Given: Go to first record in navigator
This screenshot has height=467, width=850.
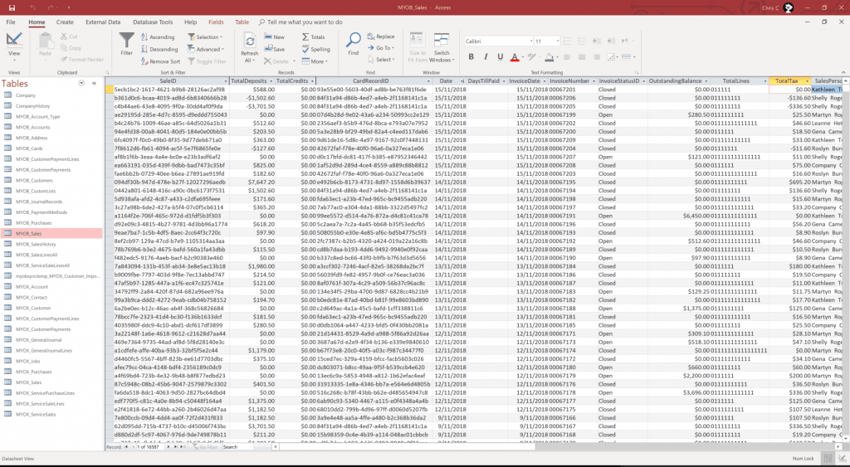Looking at the screenshot, I should point(126,447).
